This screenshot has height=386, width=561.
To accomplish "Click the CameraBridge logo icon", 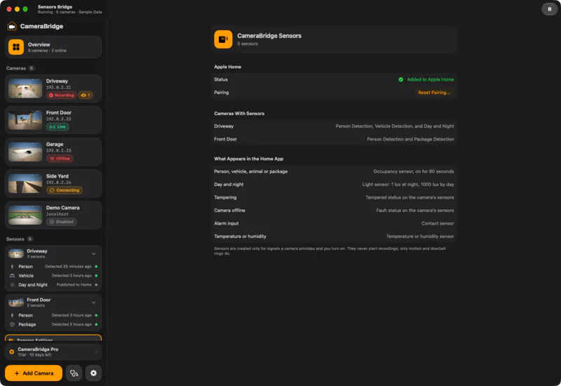I will pos(12,26).
